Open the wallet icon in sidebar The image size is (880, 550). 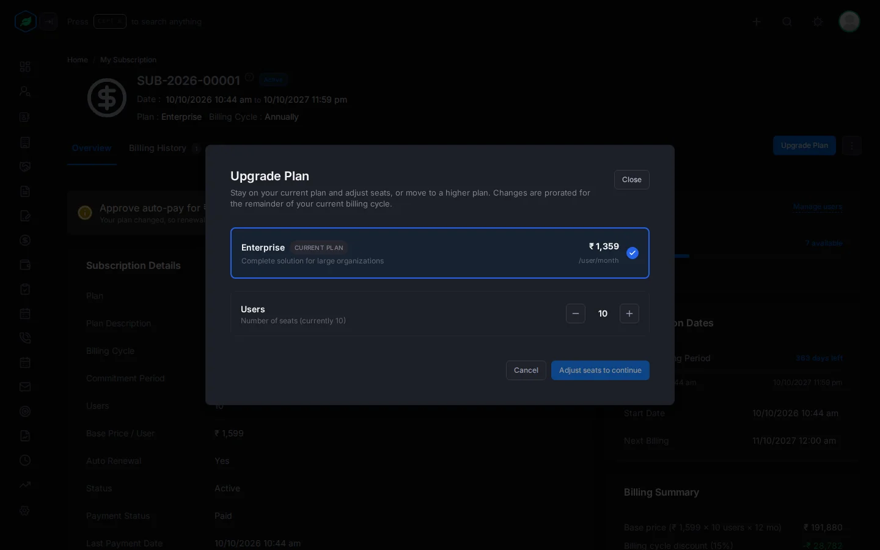(x=25, y=265)
